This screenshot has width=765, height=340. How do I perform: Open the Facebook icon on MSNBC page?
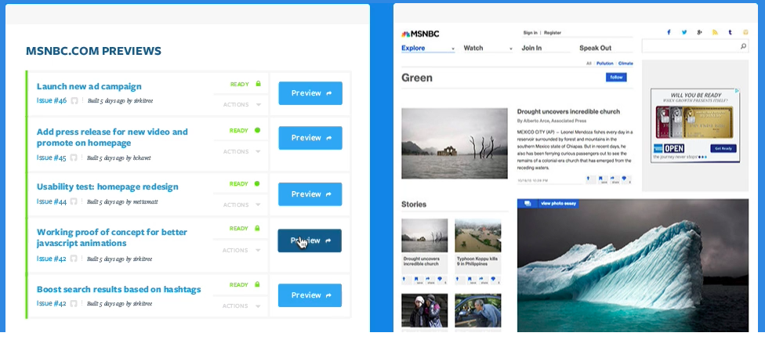pyautogui.click(x=669, y=32)
